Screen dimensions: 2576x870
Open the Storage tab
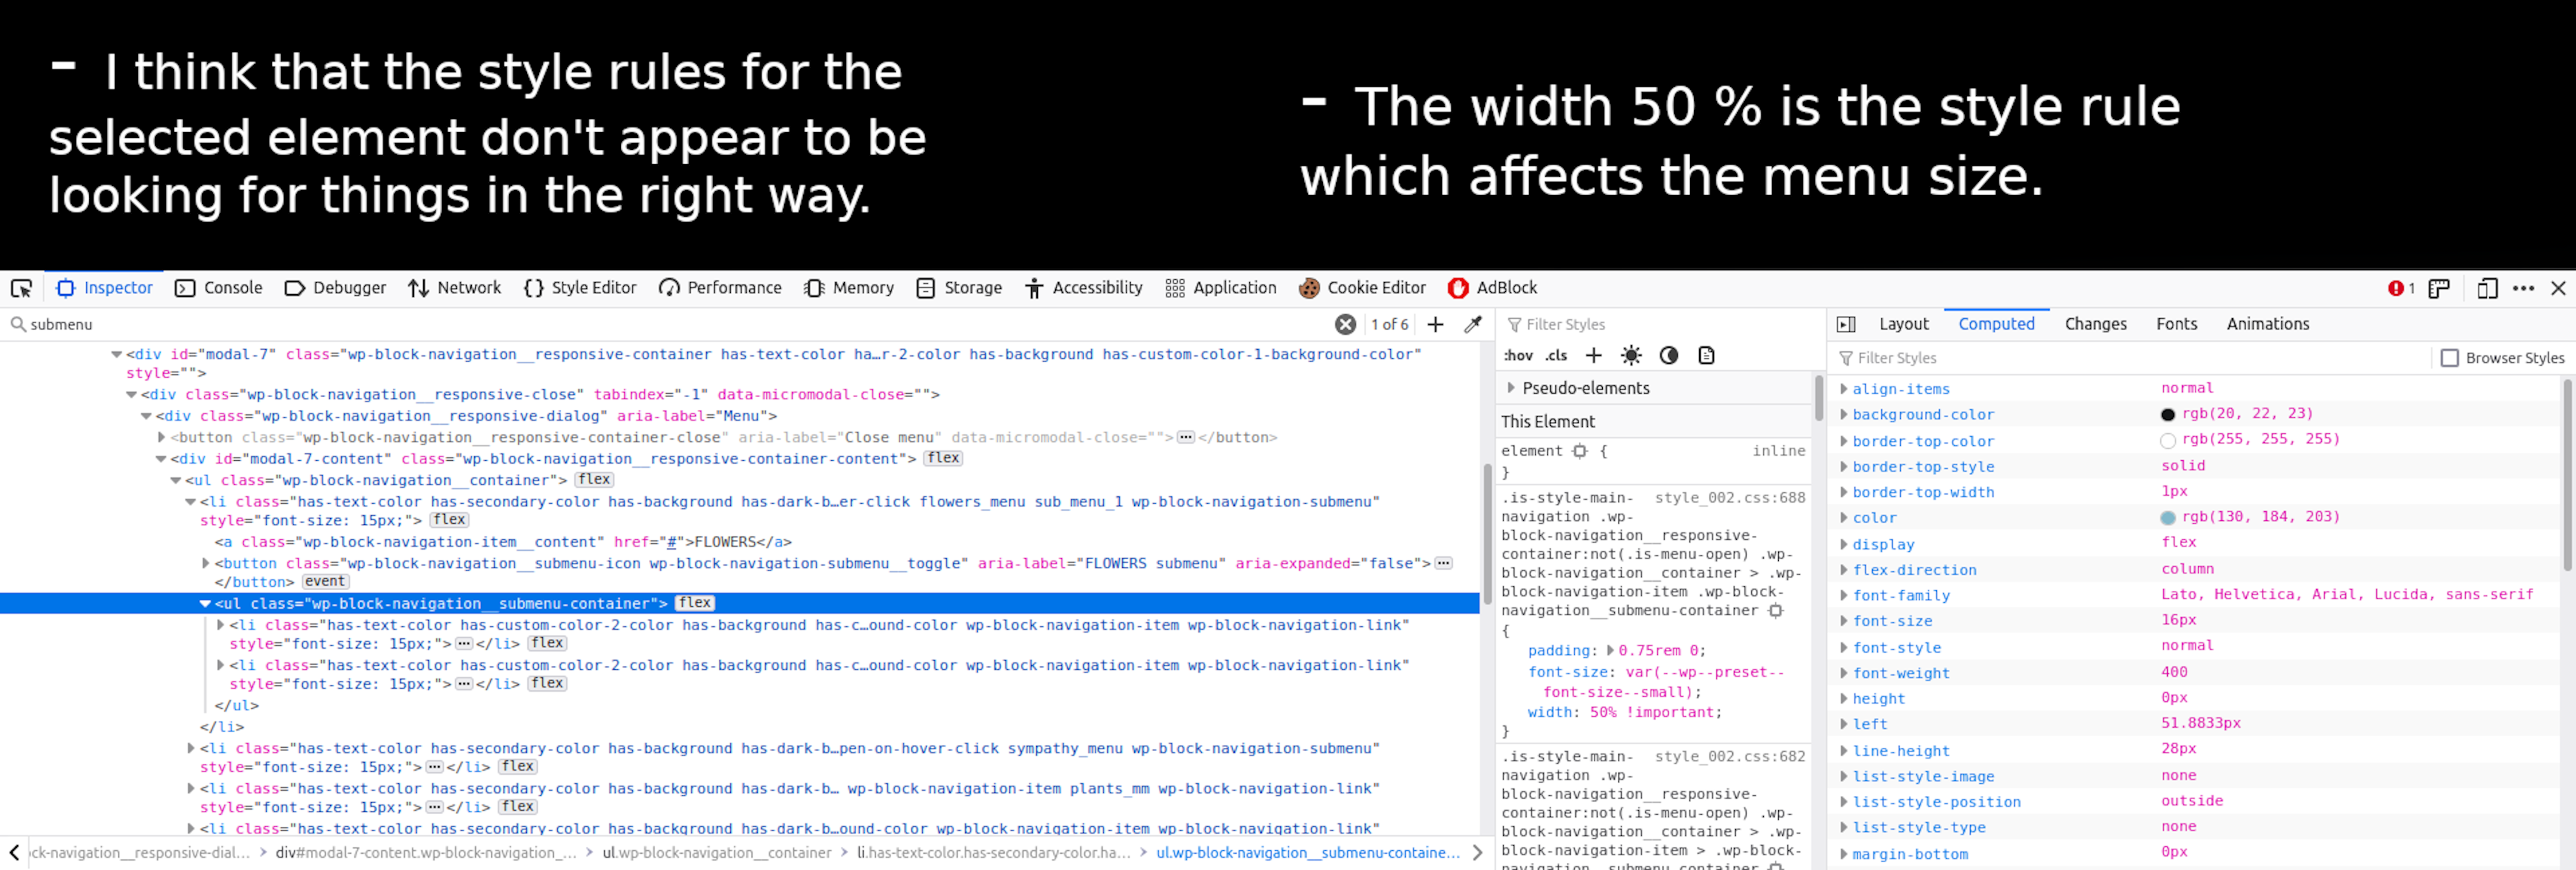pyautogui.click(x=959, y=289)
